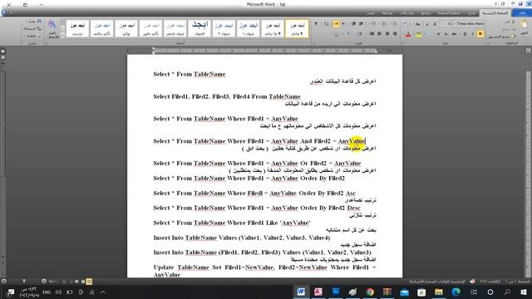Open the paragraph dialog launcher arrow
532x299 pixels.
pyautogui.click(x=314, y=43)
